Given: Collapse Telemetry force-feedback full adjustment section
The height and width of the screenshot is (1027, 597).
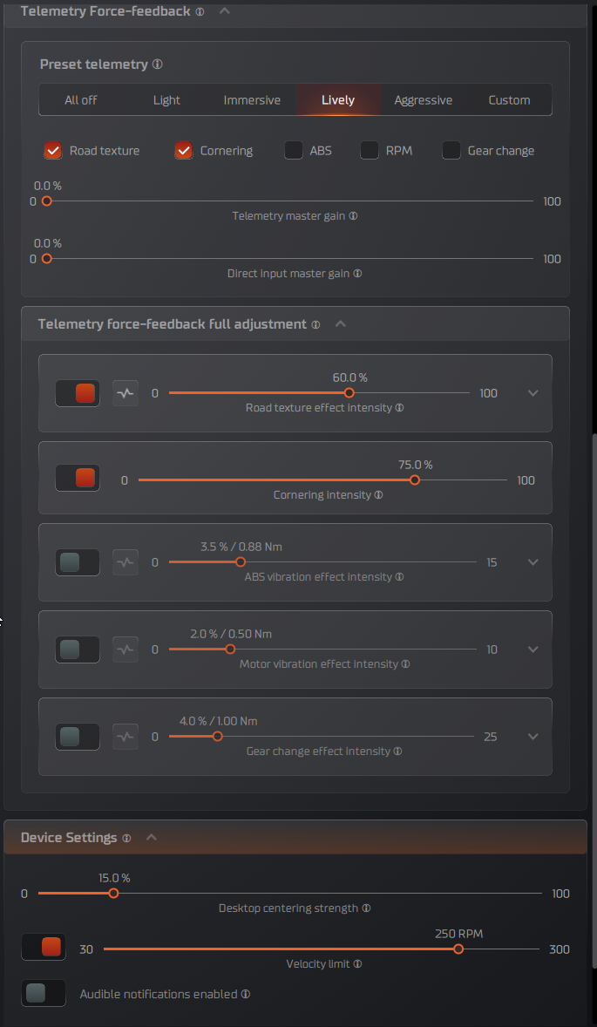Looking at the screenshot, I should 341,324.
